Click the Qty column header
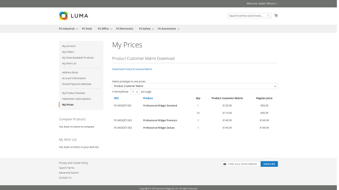 (x=198, y=98)
